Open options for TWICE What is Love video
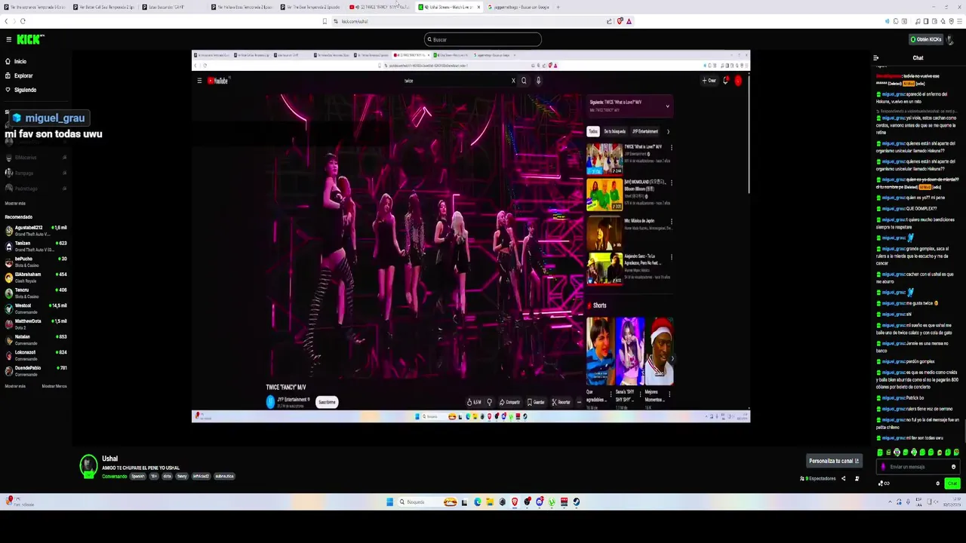 [x=671, y=147]
